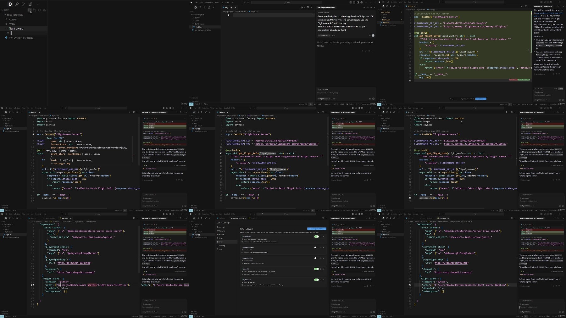The height and width of the screenshot is (318, 566).
Task: Collapse all folders via DEV explorer header icon
Action: [45, 10]
